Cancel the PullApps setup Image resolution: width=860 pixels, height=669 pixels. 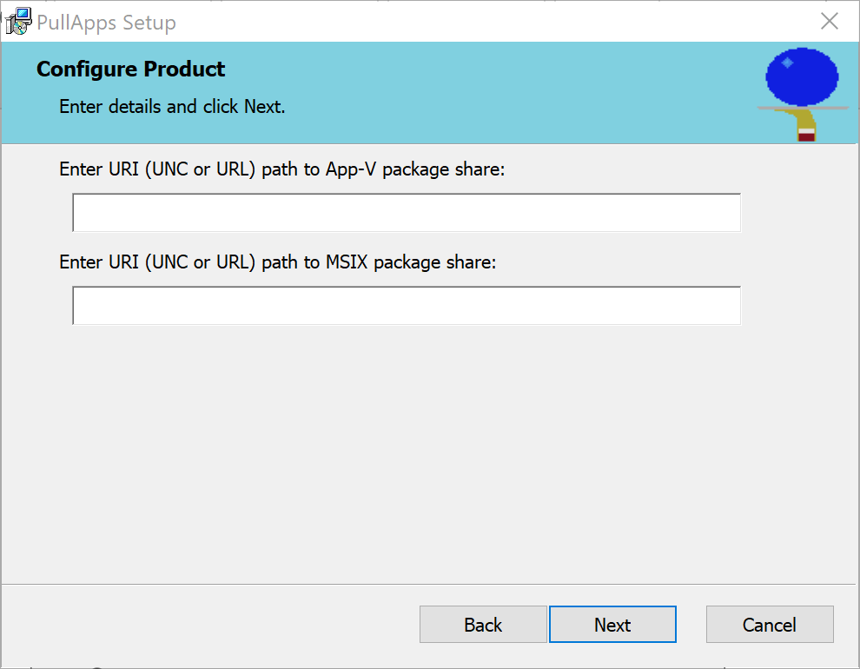point(770,625)
